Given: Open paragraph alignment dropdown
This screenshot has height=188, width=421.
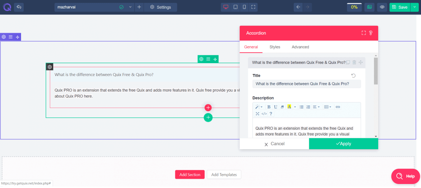Looking at the screenshot, I should 316,107.
